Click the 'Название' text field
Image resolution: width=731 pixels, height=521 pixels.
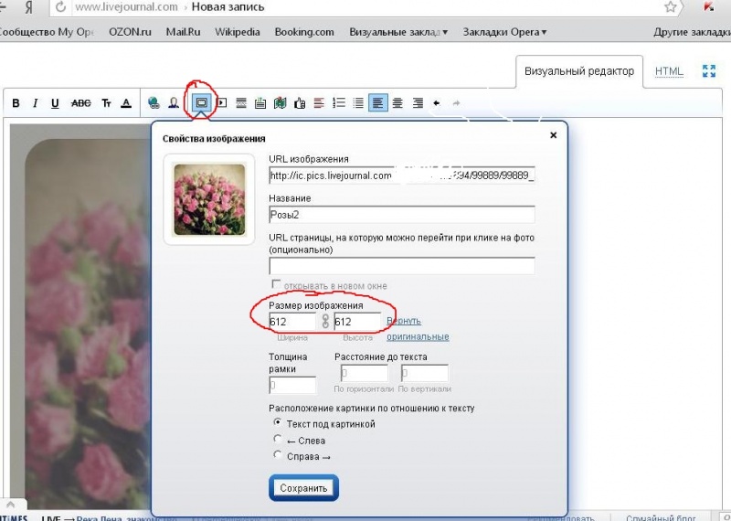(x=401, y=215)
